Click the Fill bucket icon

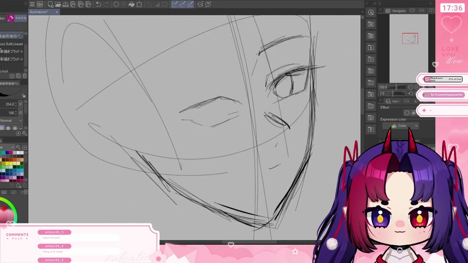click(131, 4)
